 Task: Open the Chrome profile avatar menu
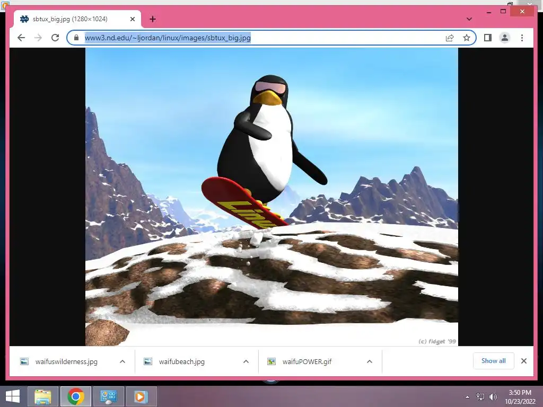(x=505, y=38)
